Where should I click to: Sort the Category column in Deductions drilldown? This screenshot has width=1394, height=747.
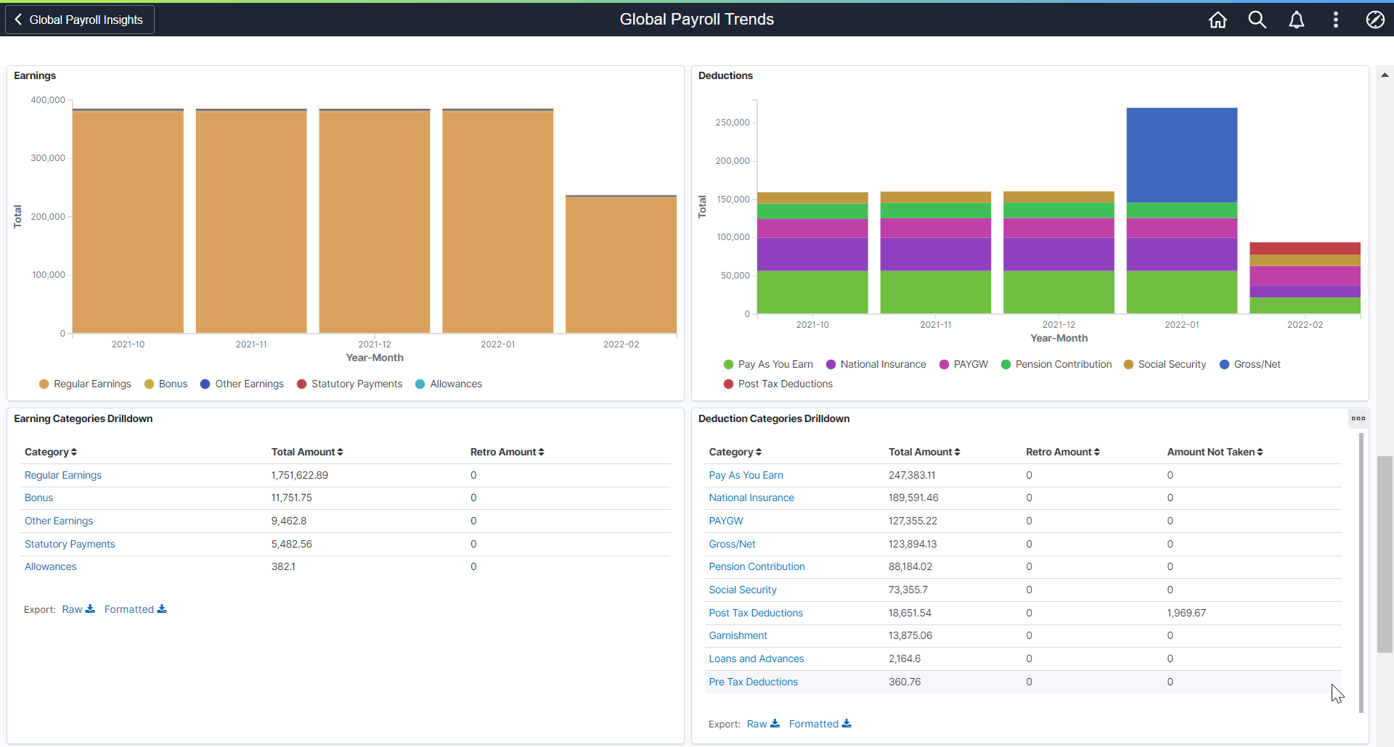tap(735, 451)
